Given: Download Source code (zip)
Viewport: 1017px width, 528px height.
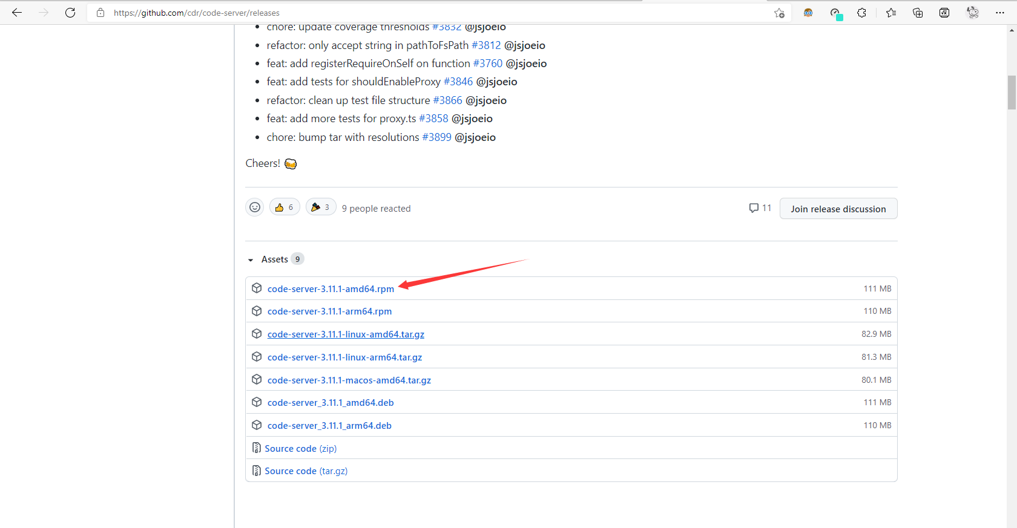Looking at the screenshot, I should (300, 449).
